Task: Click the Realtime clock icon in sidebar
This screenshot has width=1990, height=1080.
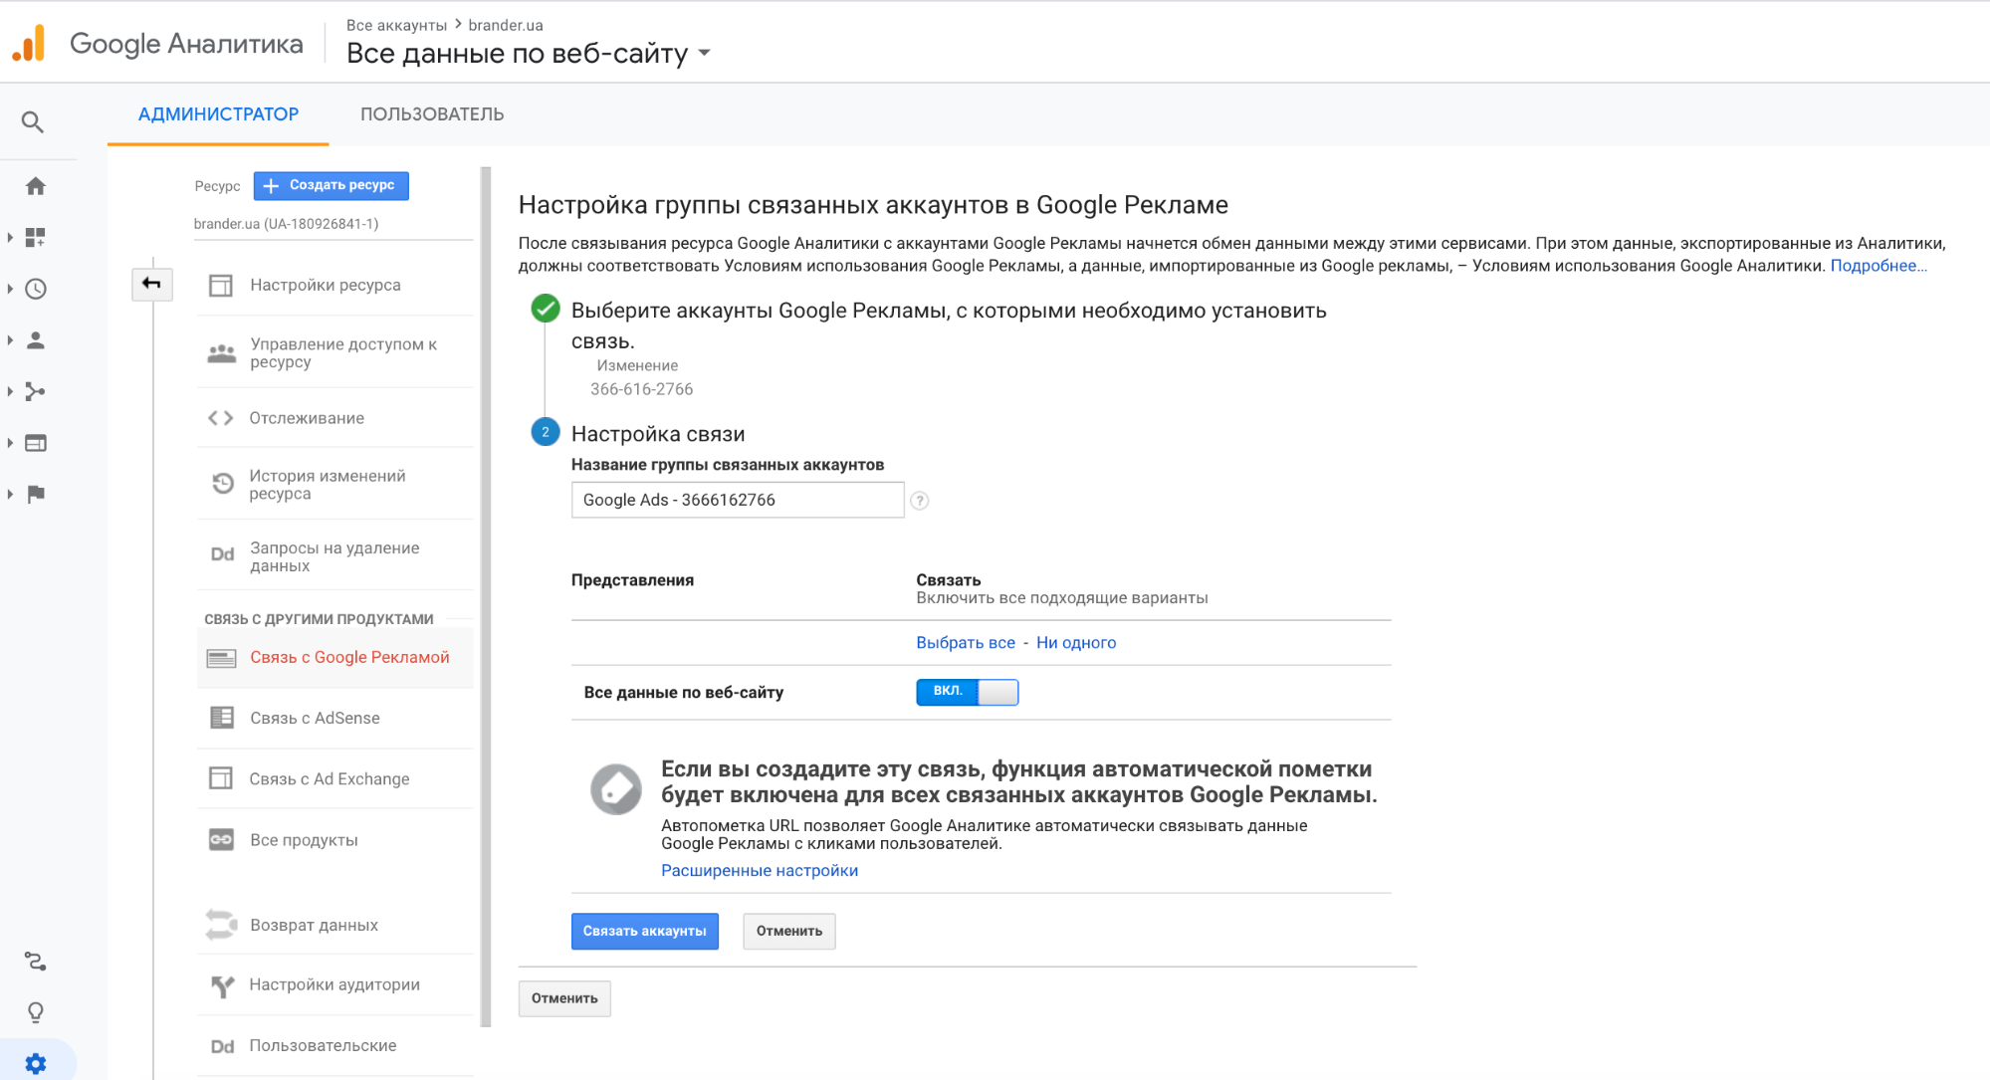Action: [x=36, y=289]
